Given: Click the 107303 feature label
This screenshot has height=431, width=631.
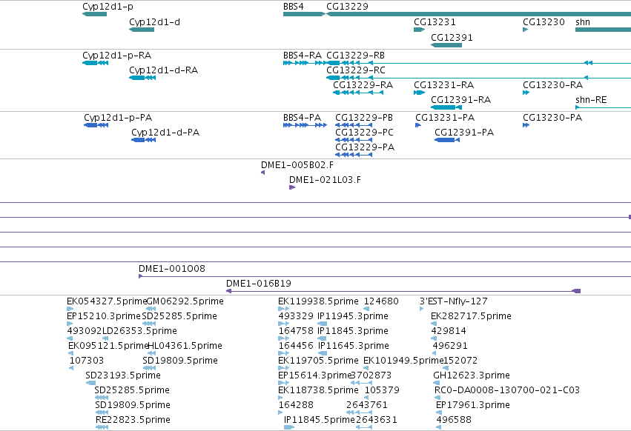Looking at the screenshot, I should point(87,361).
